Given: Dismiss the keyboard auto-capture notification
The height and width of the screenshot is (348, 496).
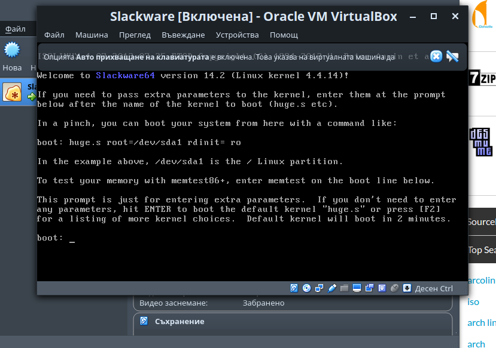Looking at the screenshot, I should 436,57.
